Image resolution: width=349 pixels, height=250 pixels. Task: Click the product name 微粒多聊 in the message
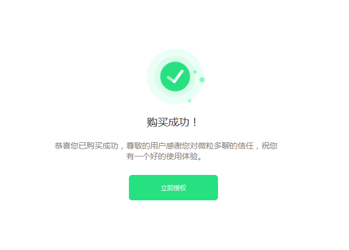[x=214, y=146]
